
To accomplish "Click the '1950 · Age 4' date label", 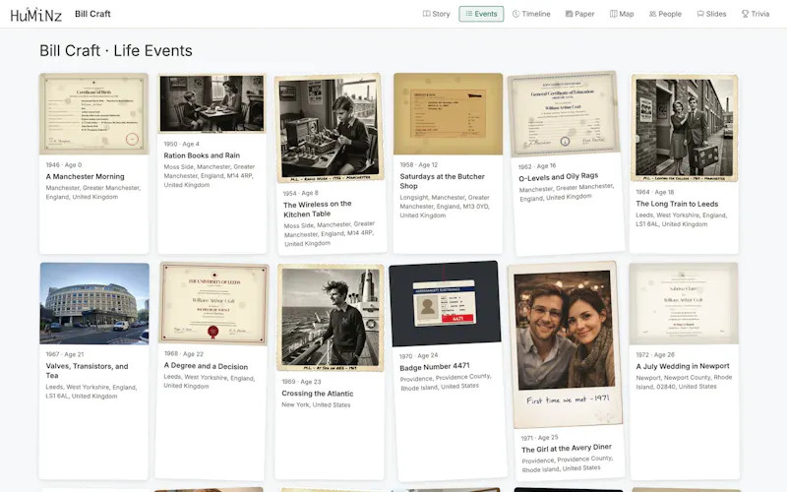I will [x=182, y=144].
